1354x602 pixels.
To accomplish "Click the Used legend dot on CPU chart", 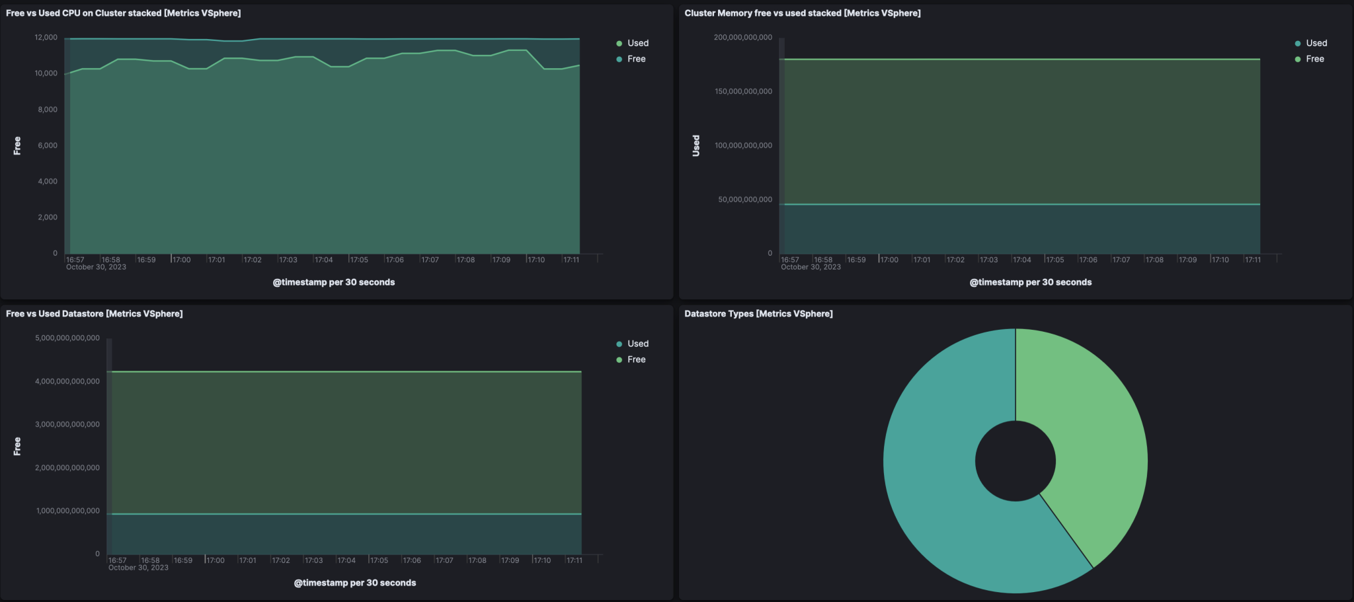I will [x=618, y=43].
